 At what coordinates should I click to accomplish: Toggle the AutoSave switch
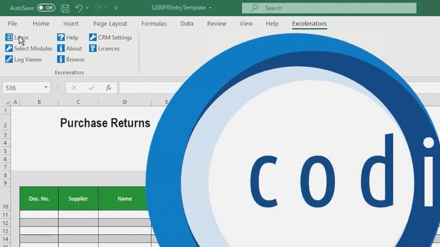point(46,8)
